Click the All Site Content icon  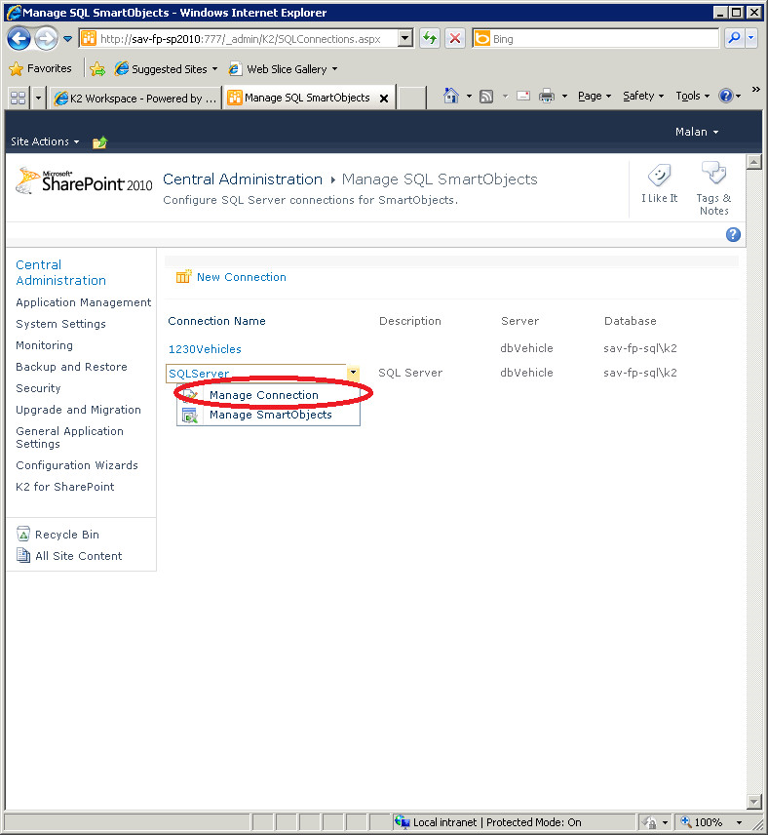(x=22, y=555)
